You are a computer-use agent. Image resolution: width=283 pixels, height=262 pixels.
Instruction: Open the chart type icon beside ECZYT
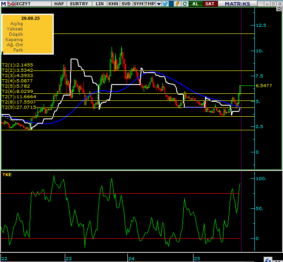[x=11, y=4]
